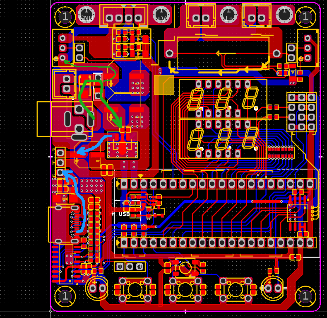Screen dimensions: 327x318
Task: Select the resistor array below the lower display
Action: (x=281, y=152)
